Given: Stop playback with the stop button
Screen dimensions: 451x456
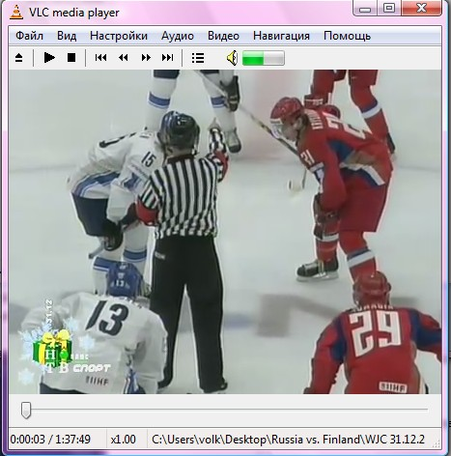Looking at the screenshot, I should tap(71, 58).
